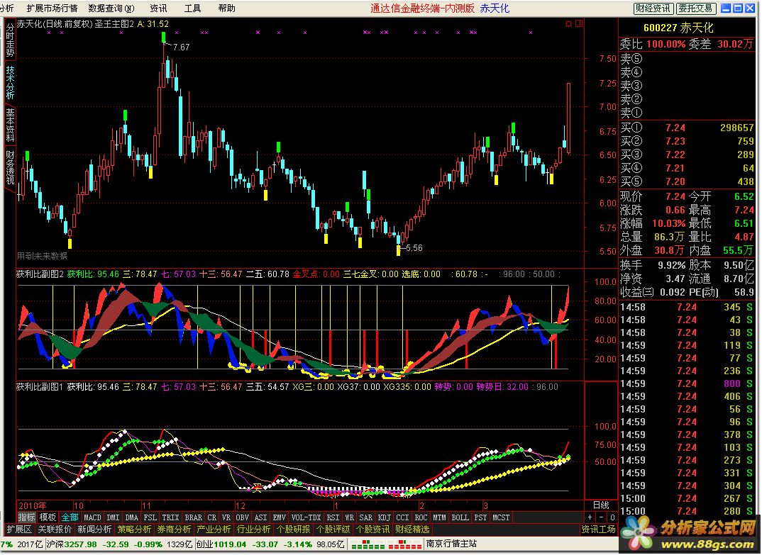Viewport: 762px width, 555px height.
Task: Choose the SAR indicator
Action: (x=365, y=517)
